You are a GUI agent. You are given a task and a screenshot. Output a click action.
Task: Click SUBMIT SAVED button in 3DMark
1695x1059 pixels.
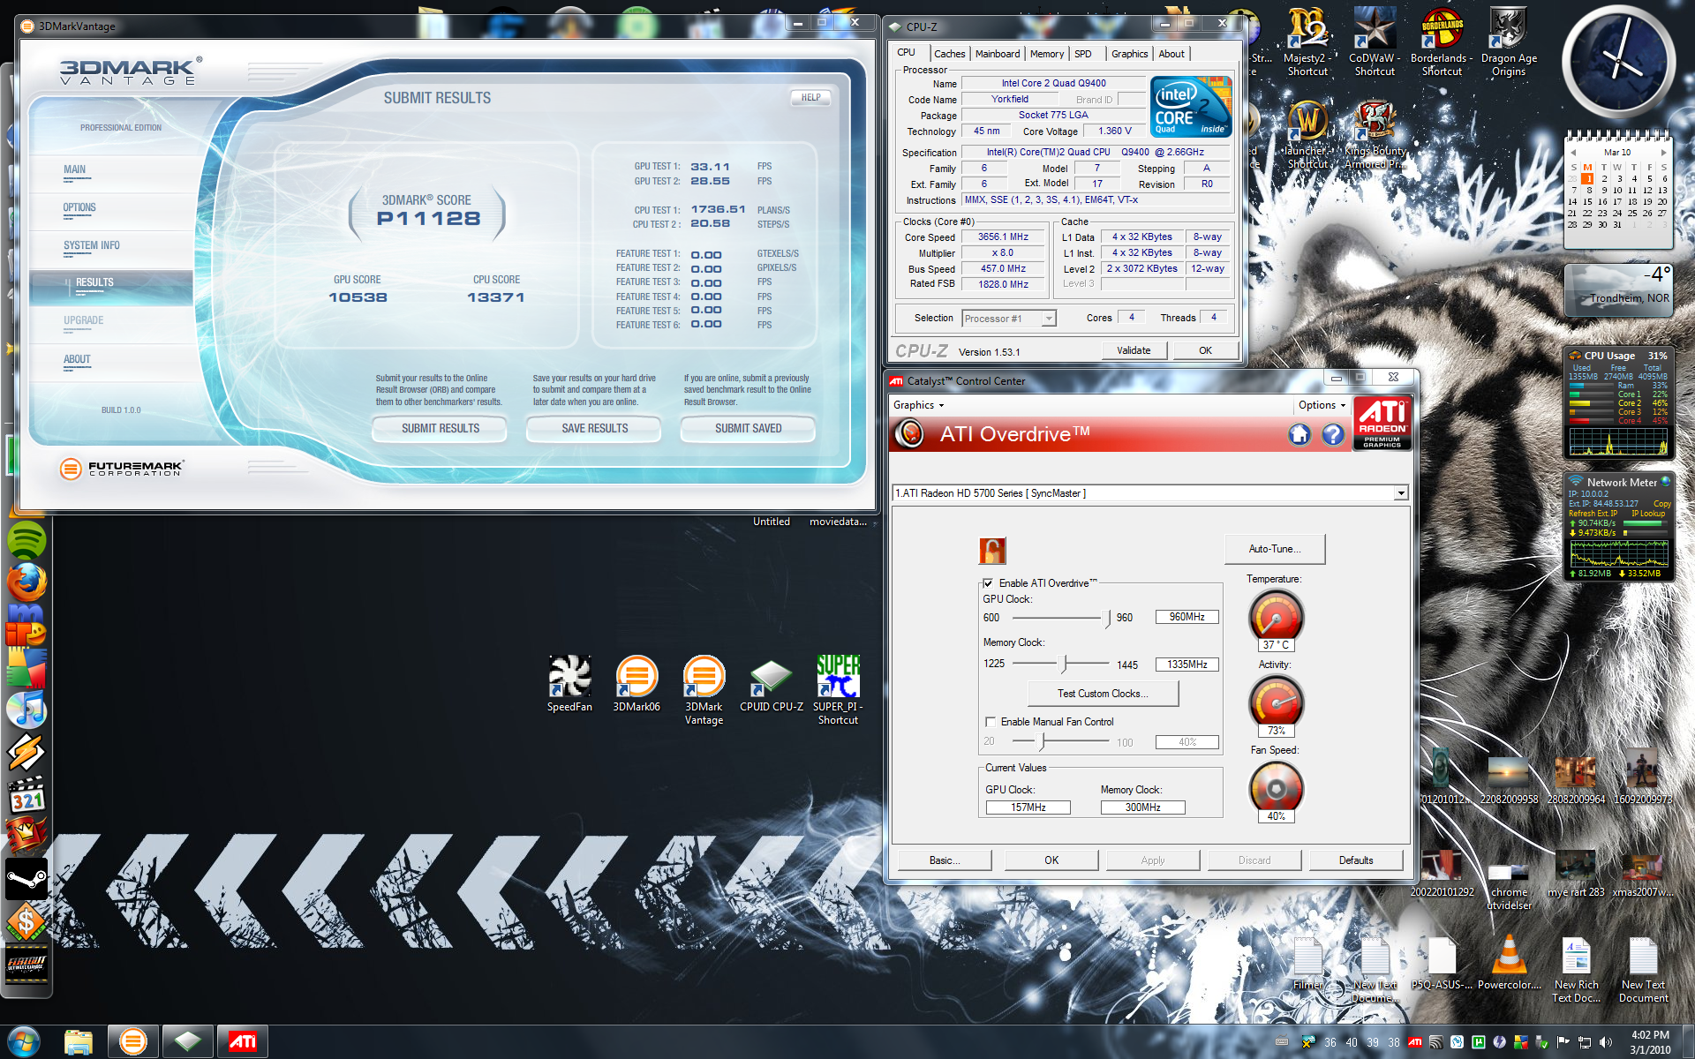click(748, 429)
